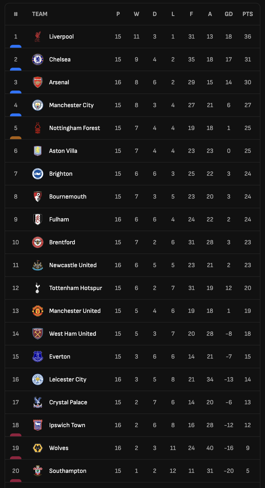The width and height of the screenshot is (265, 488).
Task: Click the Leicester City team link
Action: [x=68, y=379]
